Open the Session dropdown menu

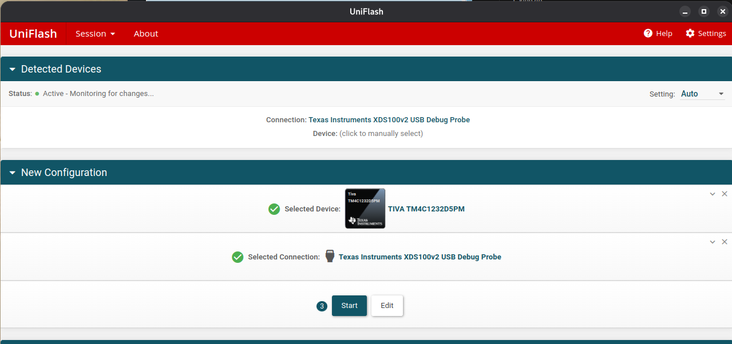(x=95, y=34)
